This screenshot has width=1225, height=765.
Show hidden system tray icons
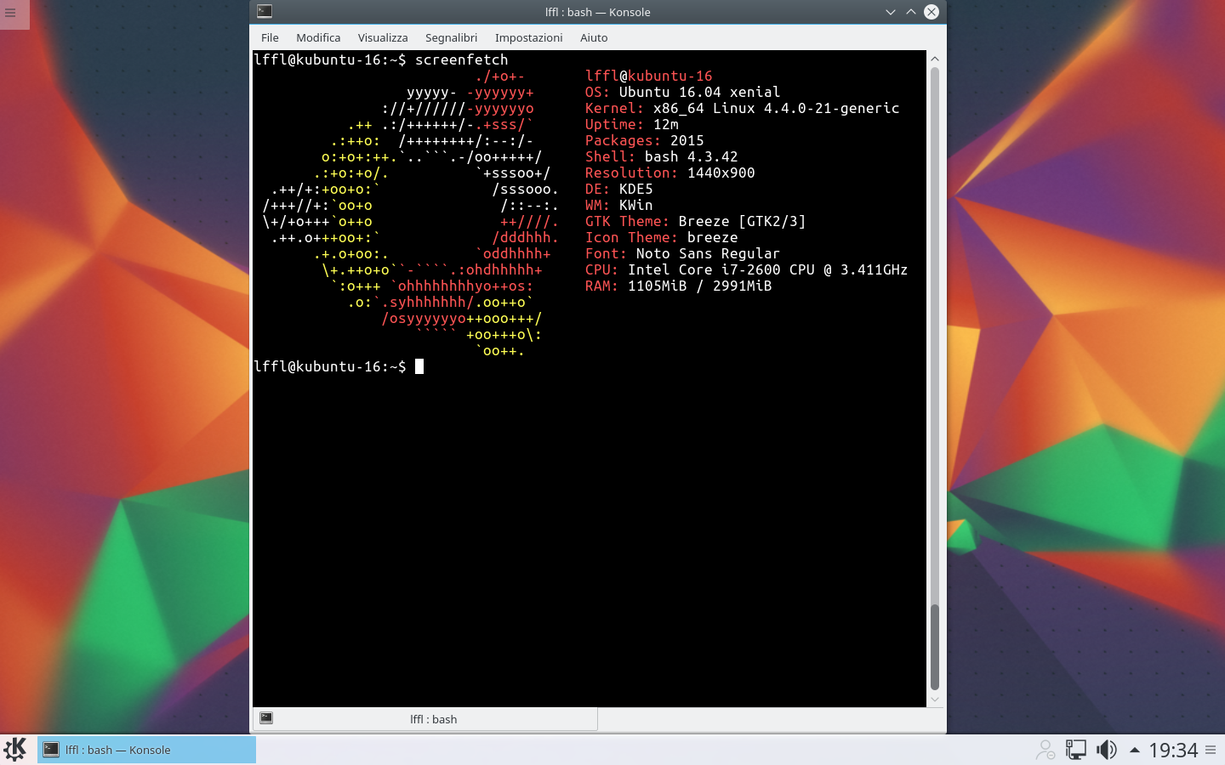(x=1134, y=750)
